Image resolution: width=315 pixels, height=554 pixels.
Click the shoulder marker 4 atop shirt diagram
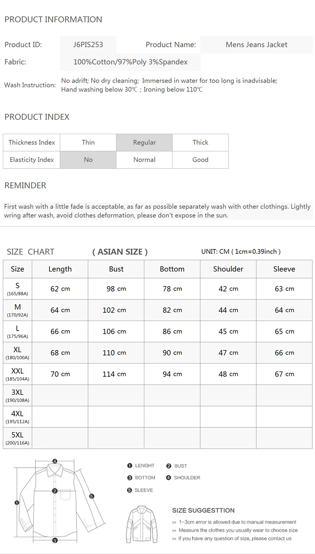55,461
